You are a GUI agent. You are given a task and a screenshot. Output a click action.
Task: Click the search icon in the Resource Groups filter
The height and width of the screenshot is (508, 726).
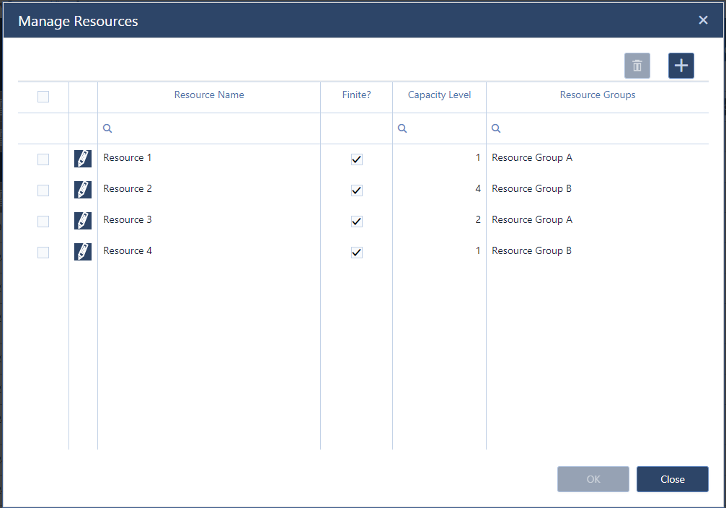pos(495,128)
